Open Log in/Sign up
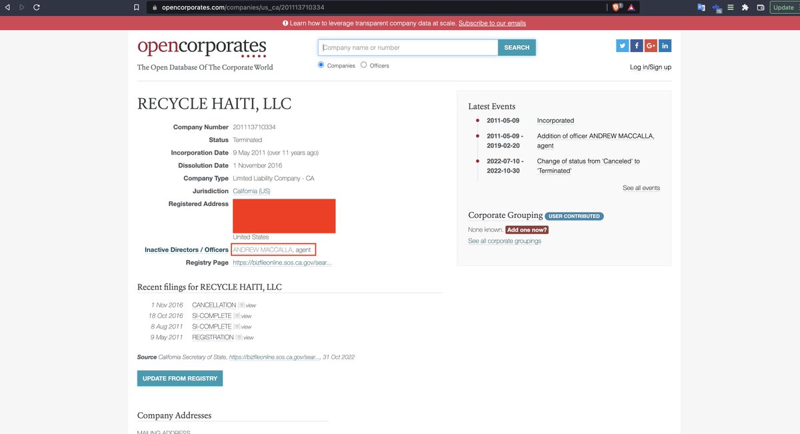 pos(651,67)
